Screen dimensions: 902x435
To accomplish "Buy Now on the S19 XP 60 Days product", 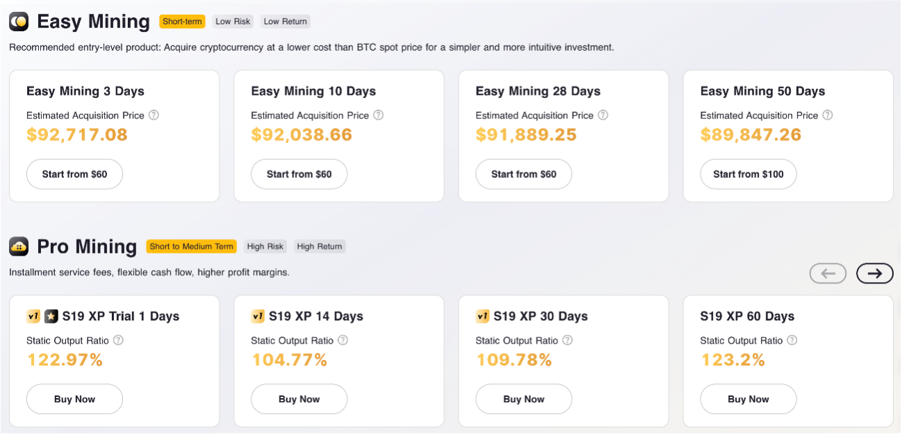I will (x=748, y=399).
